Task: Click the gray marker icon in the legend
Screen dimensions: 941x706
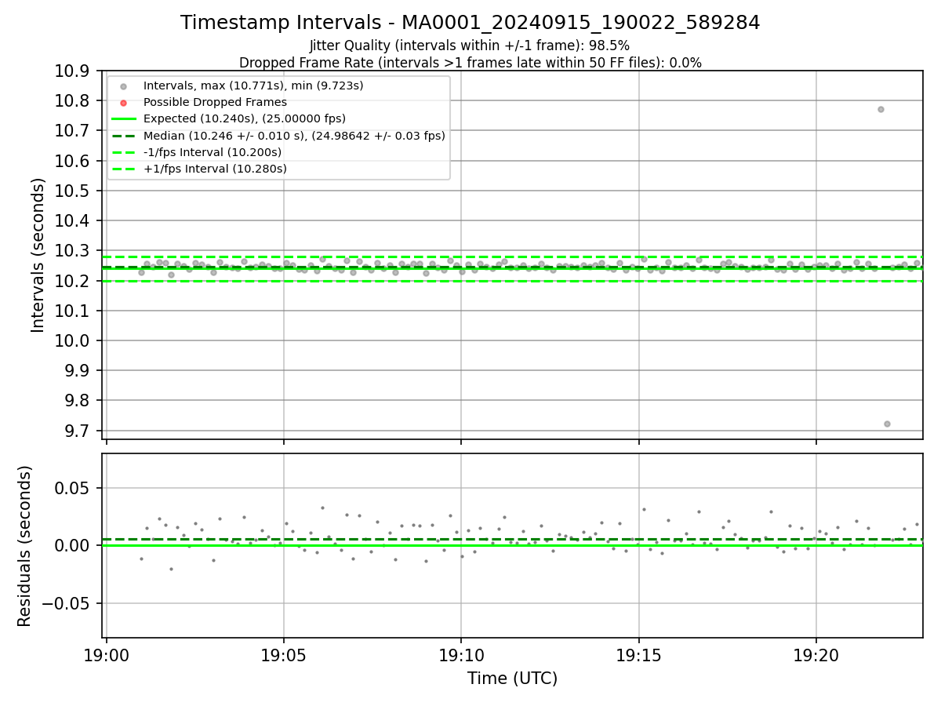Action: (123, 86)
